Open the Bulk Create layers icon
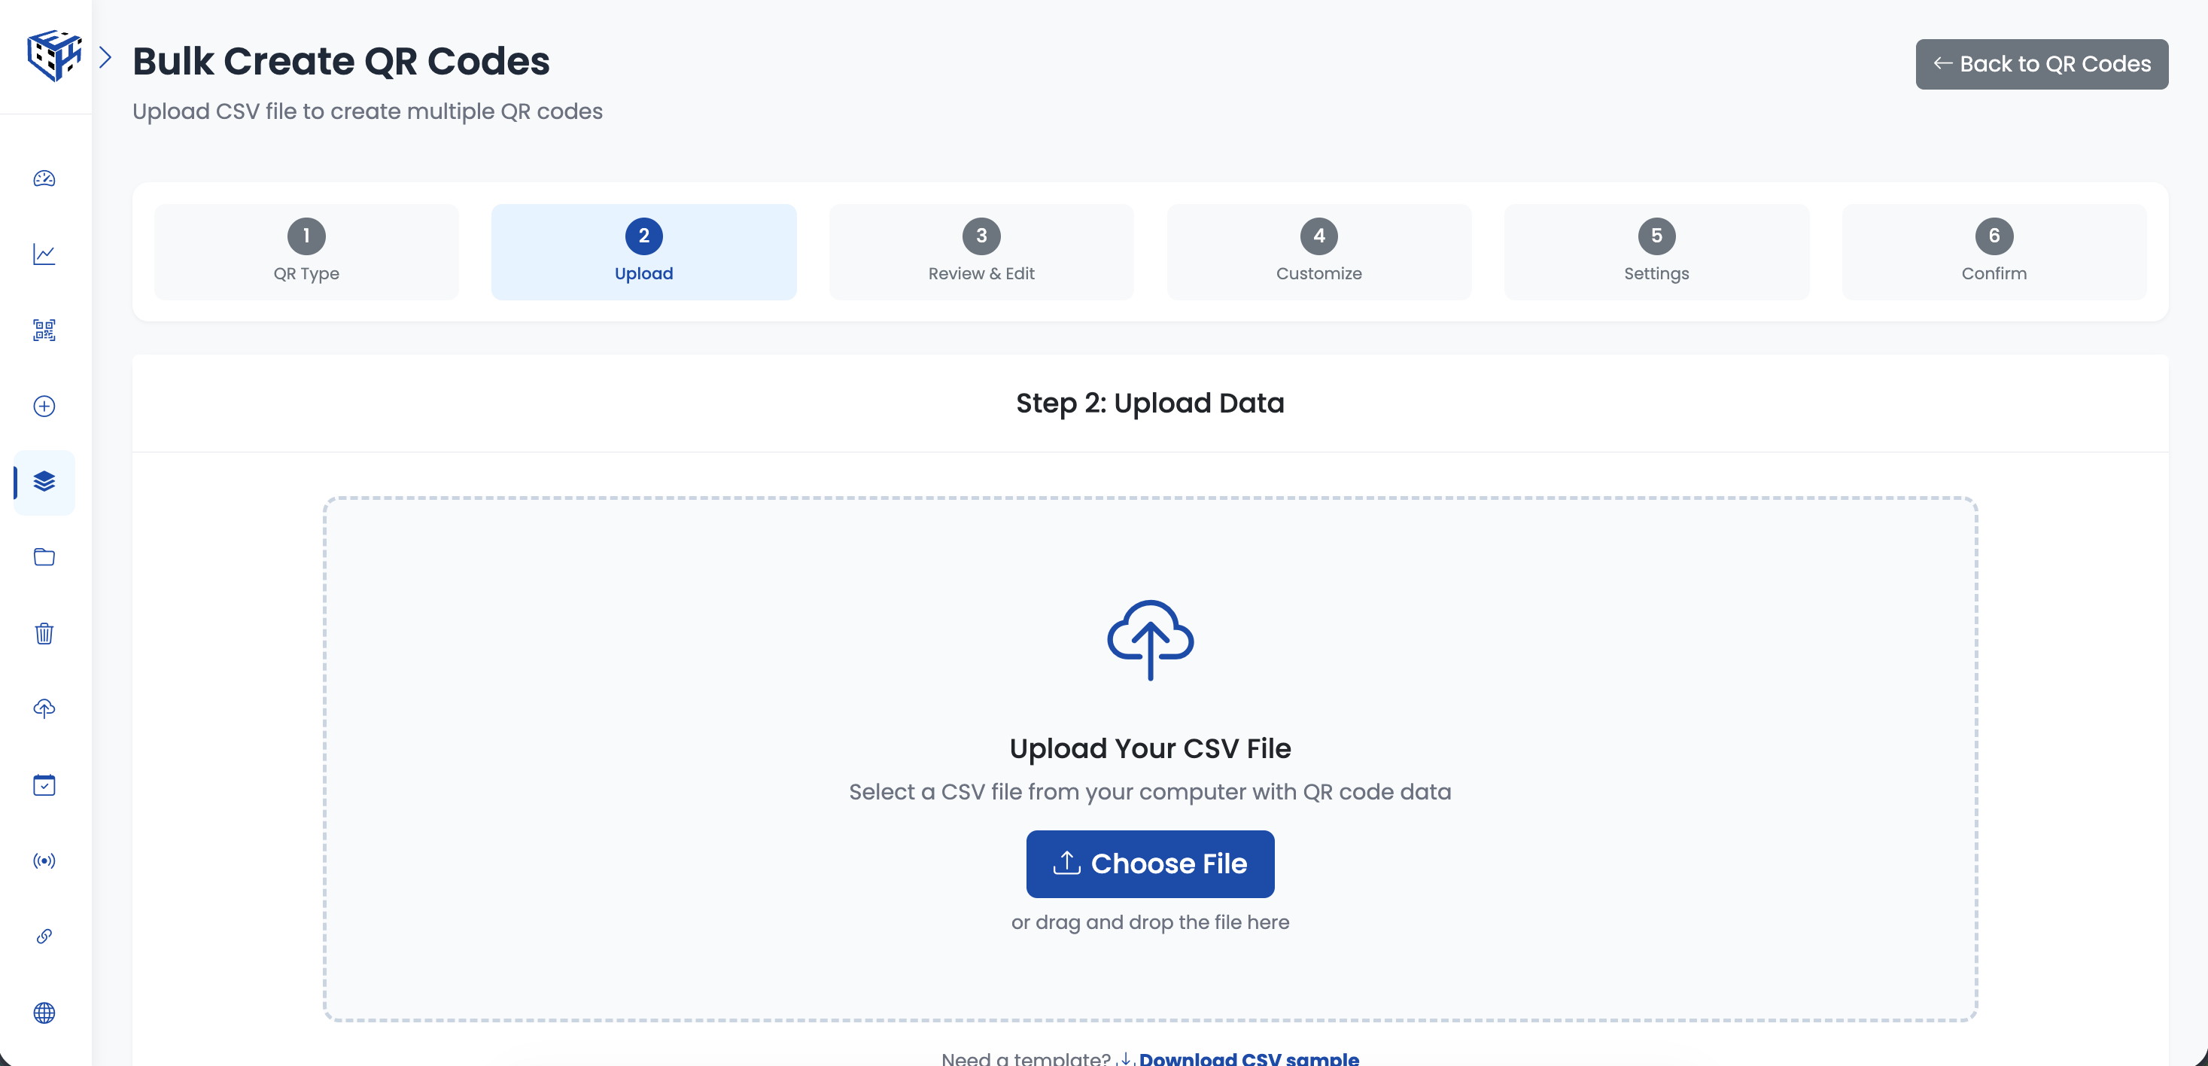The width and height of the screenshot is (2208, 1066). point(44,483)
